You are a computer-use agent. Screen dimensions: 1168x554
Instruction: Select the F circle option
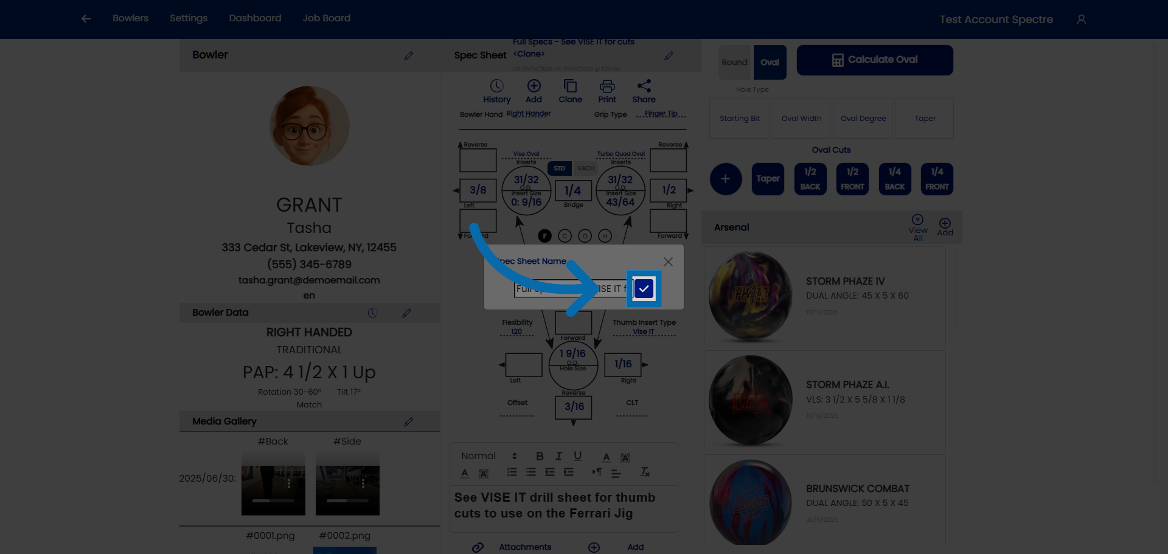pyautogui.click(x=544, y=236)
